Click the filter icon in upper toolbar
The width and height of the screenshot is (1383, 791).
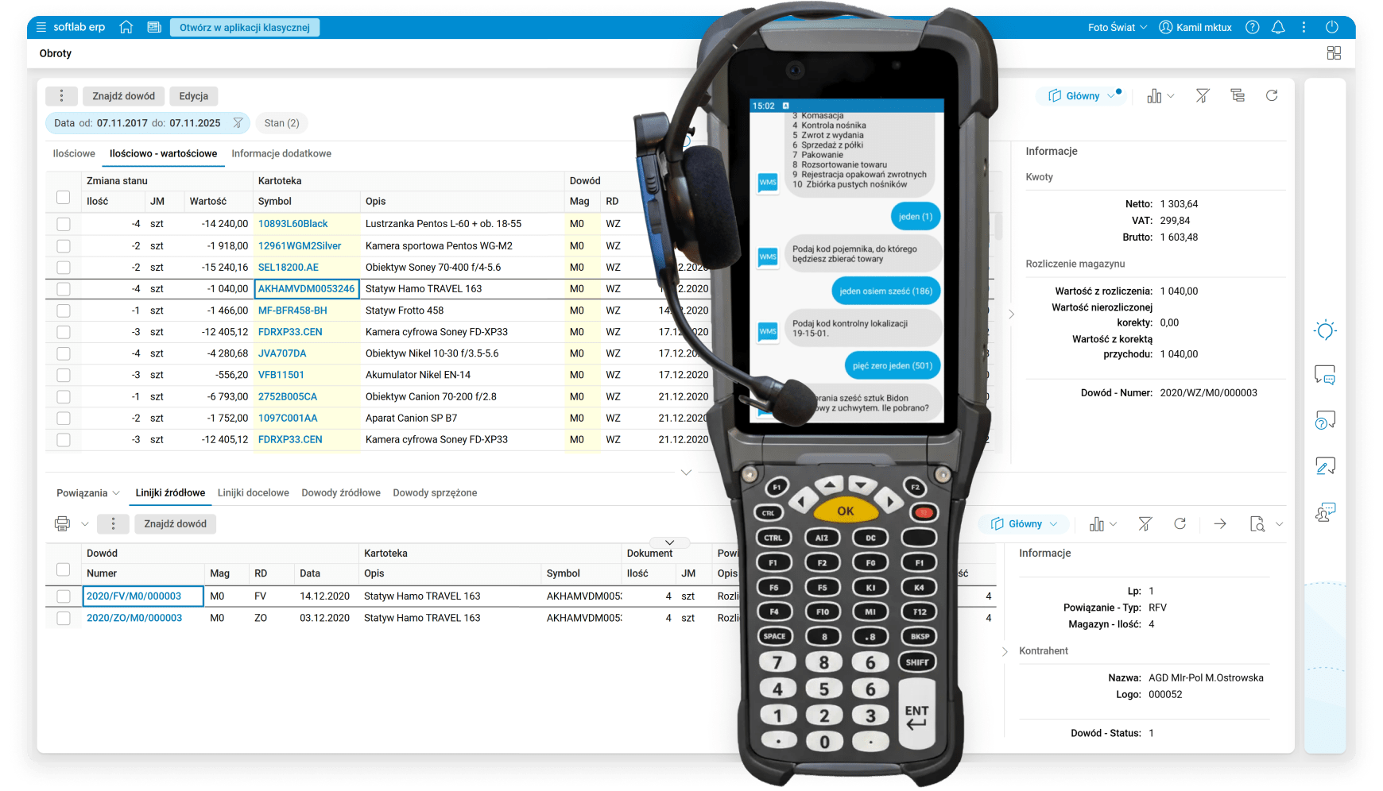tap(1203, 96)
